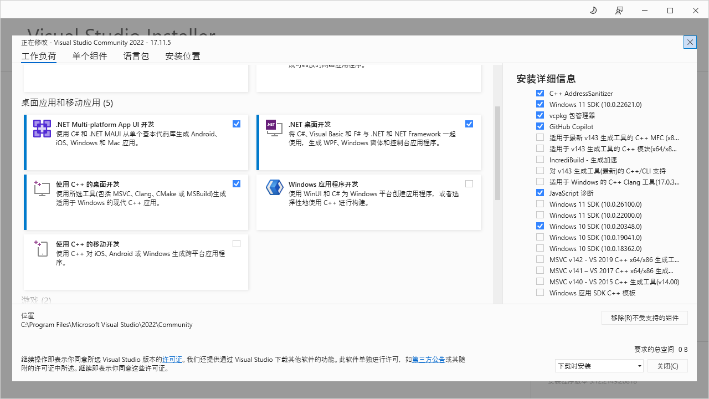
Task: Switch to the 安装位置 tab
Action: [183, 56]
